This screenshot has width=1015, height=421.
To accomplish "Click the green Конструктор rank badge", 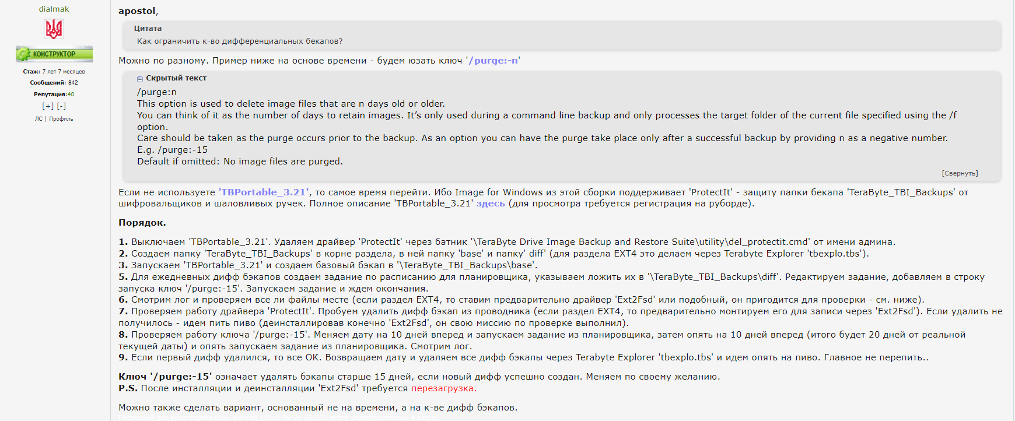I will pos(54,54).
